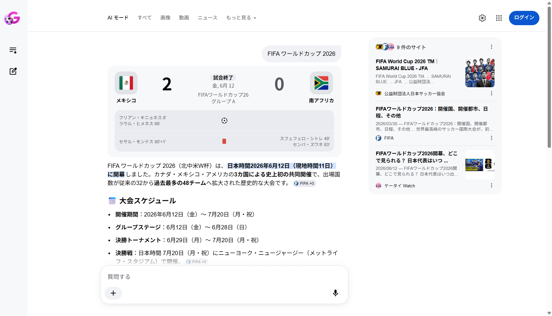Switch to the ニュース tab
This screenshot has width=552, height=316.
(208, 18)
